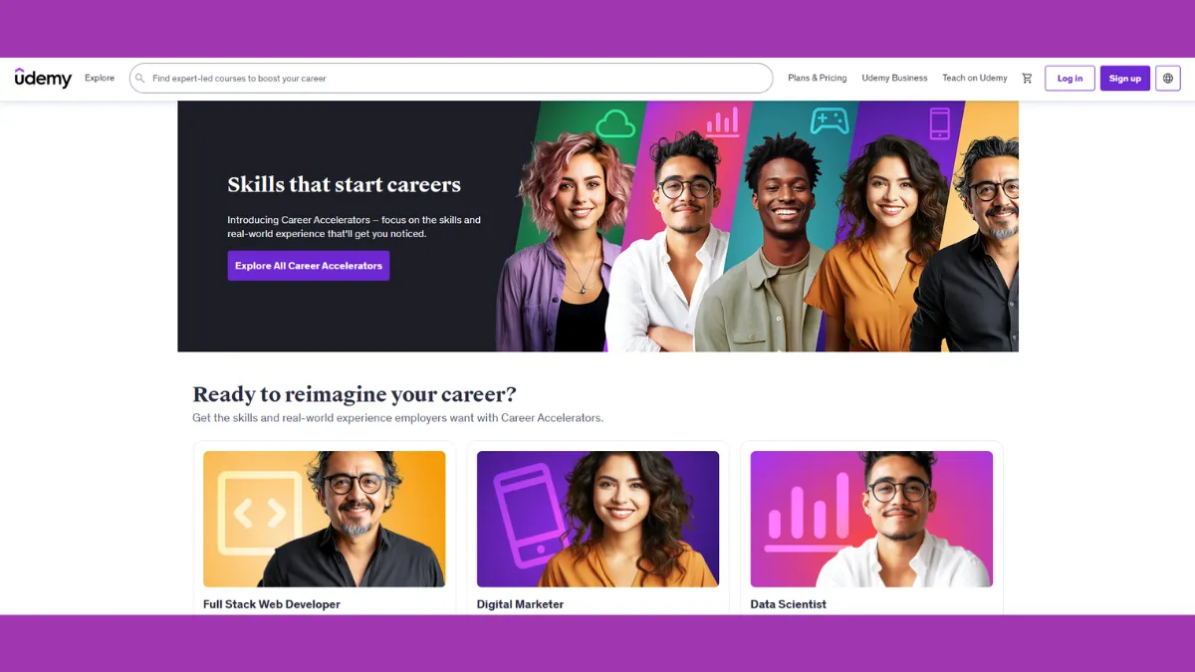
Task: Click the game controller icon in banner
Action: 829,121
